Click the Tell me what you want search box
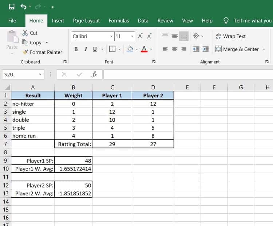This screenshot has width=273, height=226. (248, 21)
